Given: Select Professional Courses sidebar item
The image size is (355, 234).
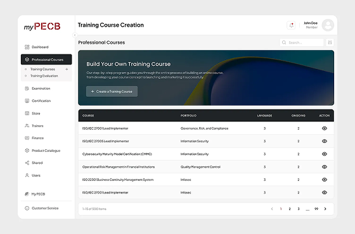Looking at the screenshot, I should pos(46,59).
